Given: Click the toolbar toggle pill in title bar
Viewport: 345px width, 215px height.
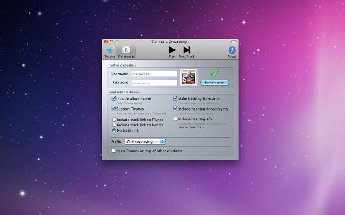Looking at the screenshot, I should (x=234, y=42).
